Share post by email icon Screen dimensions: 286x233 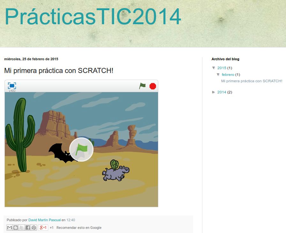tap(10, 228)
